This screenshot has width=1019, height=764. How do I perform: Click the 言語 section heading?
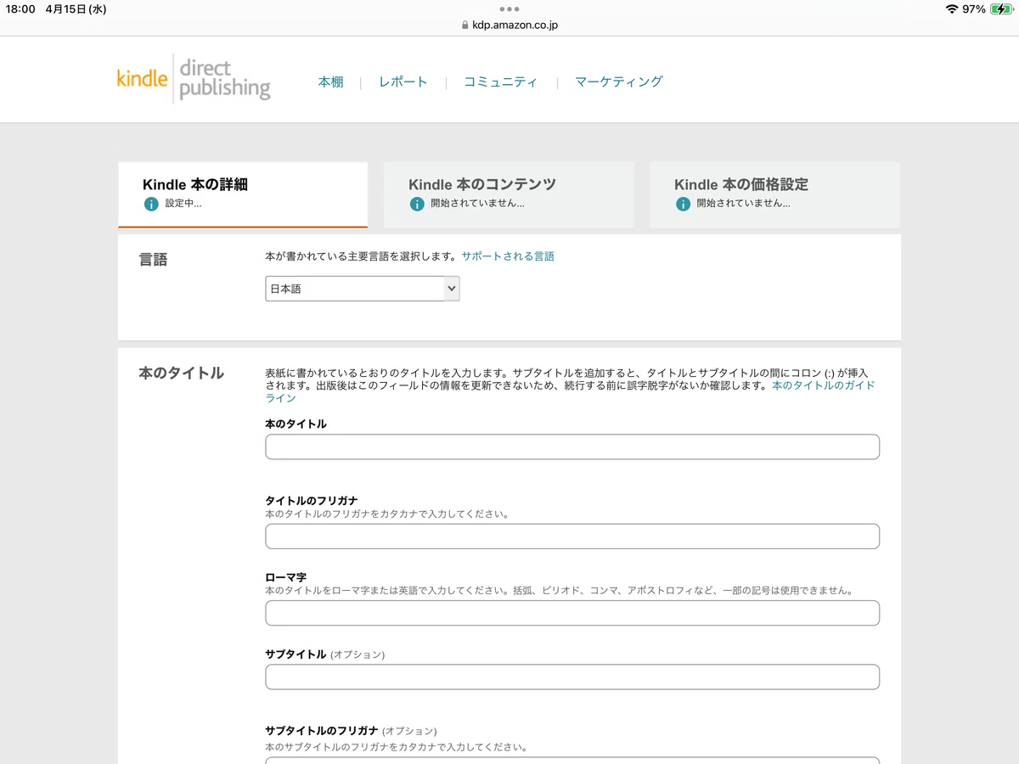(154, 260)
